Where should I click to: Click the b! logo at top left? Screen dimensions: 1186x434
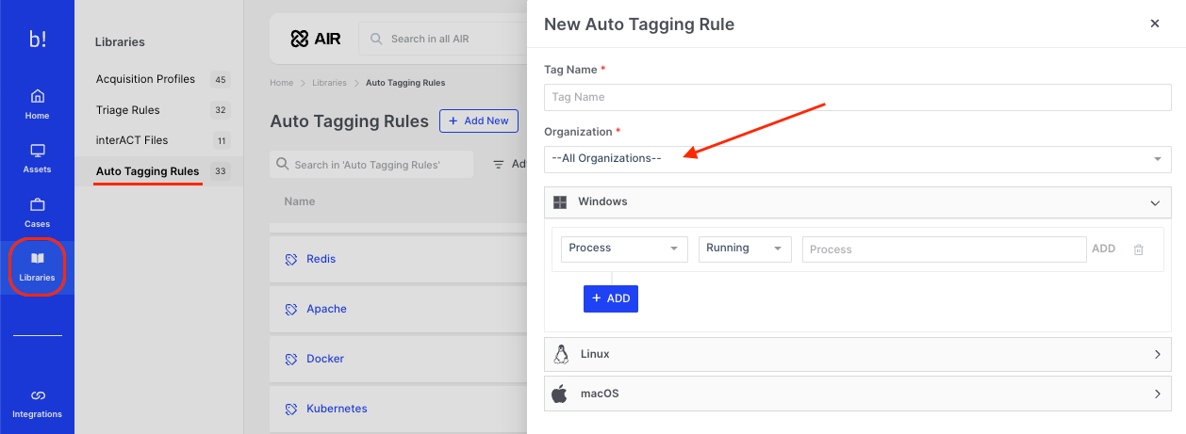[37, 39]
